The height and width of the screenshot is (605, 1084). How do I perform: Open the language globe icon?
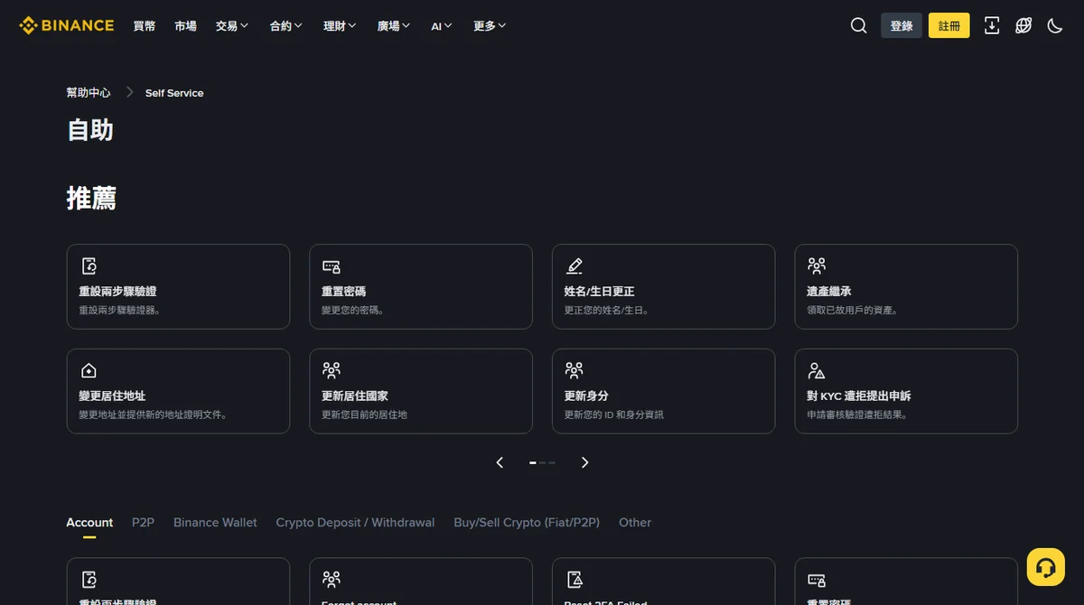1023,25
